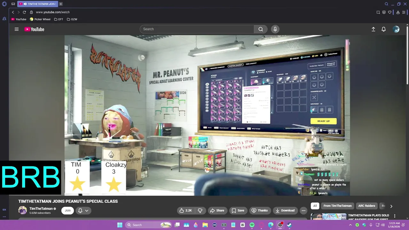Image resolution: width=409 pixels, height=230 pixels.
Task: Like the video with 2.2K thumbs-up
Action: pyautogui.click(x=185, y=211)
